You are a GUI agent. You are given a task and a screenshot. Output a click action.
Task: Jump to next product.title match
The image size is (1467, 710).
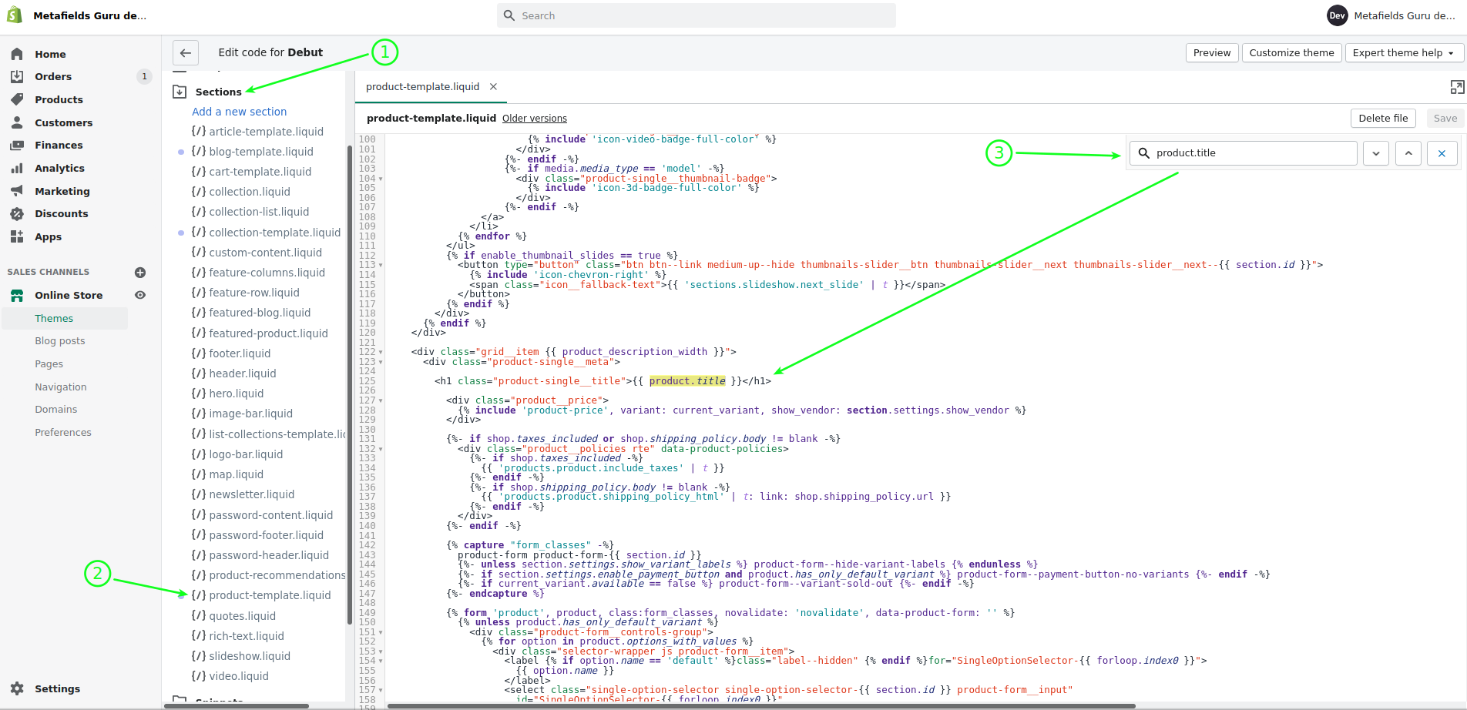coord(1376,153)
